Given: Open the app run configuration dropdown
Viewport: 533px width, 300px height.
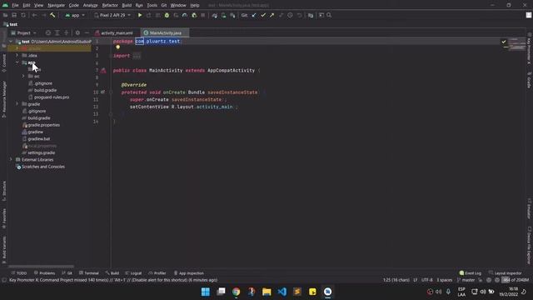Looking at the screenshot, I should click(75, 15).
